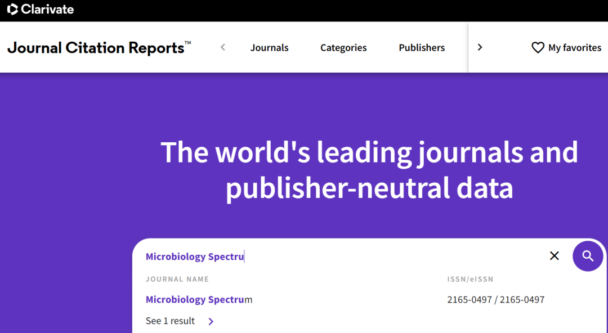Select Microbiology Spectrum suggestion
The image size is (608, 333).
coord(199,299)
